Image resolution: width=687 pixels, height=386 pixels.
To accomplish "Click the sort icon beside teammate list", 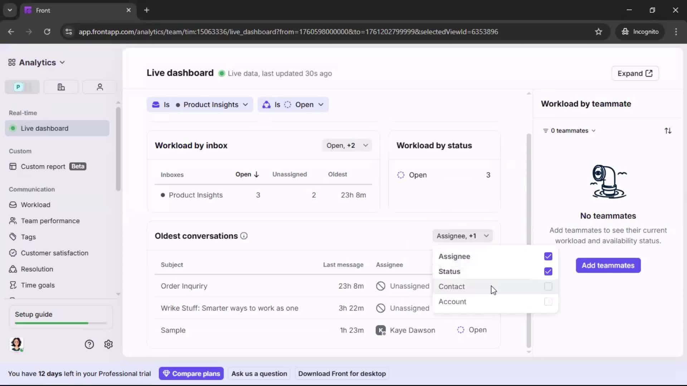I will point(668,130).
